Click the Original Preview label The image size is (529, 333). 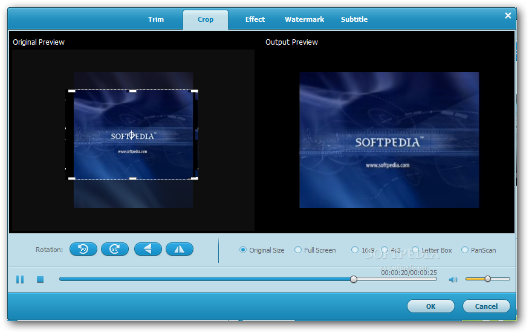pyautogui.click(x=39, y=42)
